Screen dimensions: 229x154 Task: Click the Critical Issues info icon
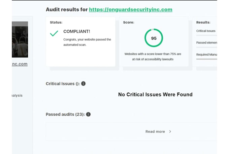click(x=83, y=84)
